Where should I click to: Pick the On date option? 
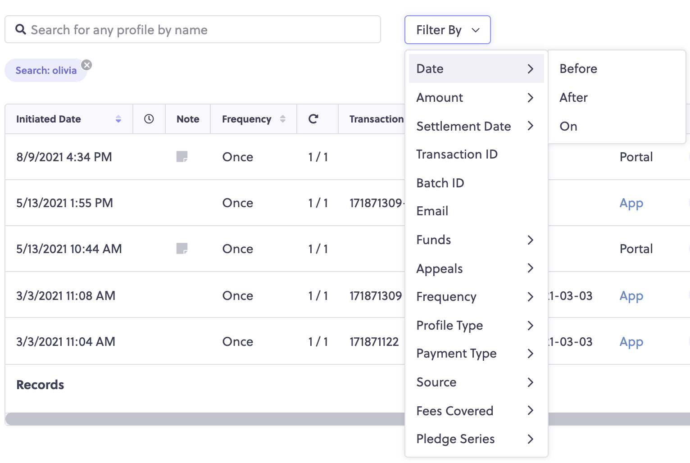568,126
